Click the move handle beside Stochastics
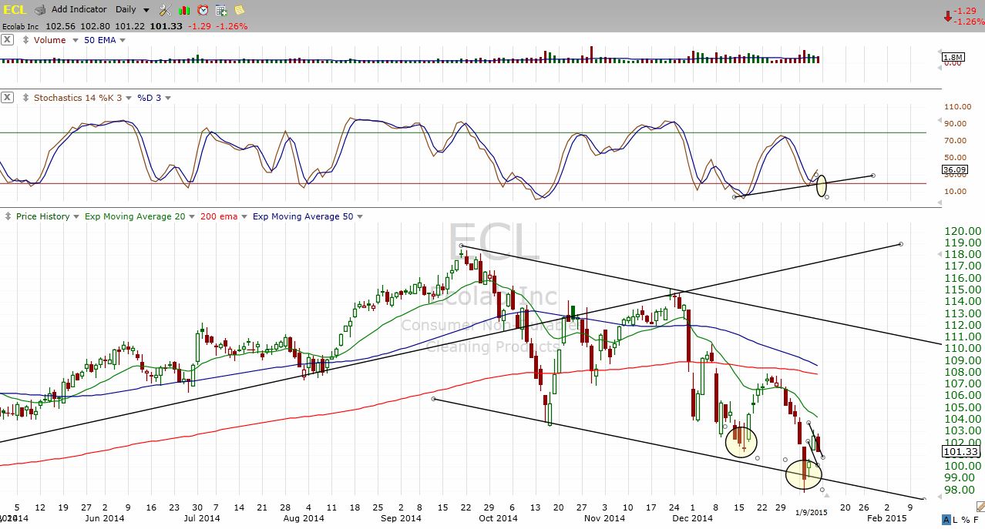Screen dimensions: 985x529 (x=25, y=98)
